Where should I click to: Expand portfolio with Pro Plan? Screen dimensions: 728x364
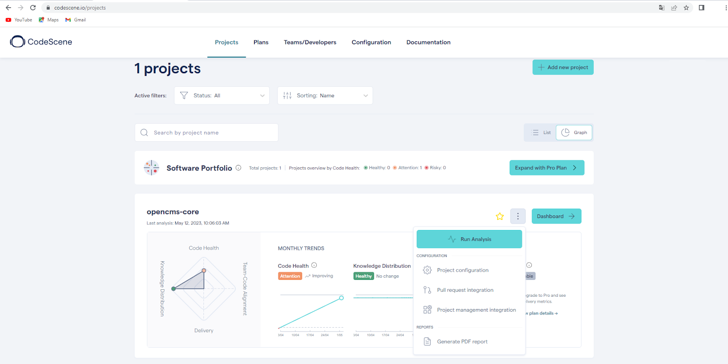tap(546, 168)
